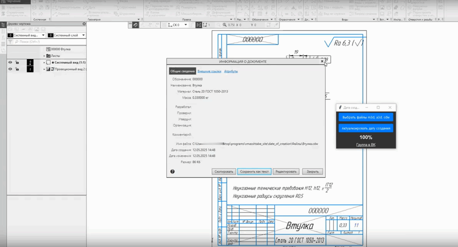Image resolution: width=458 pixels, height=247 pixels.
Task: Select the Системный вид (1:1) tree item
Action: click(x=70, y=62)
